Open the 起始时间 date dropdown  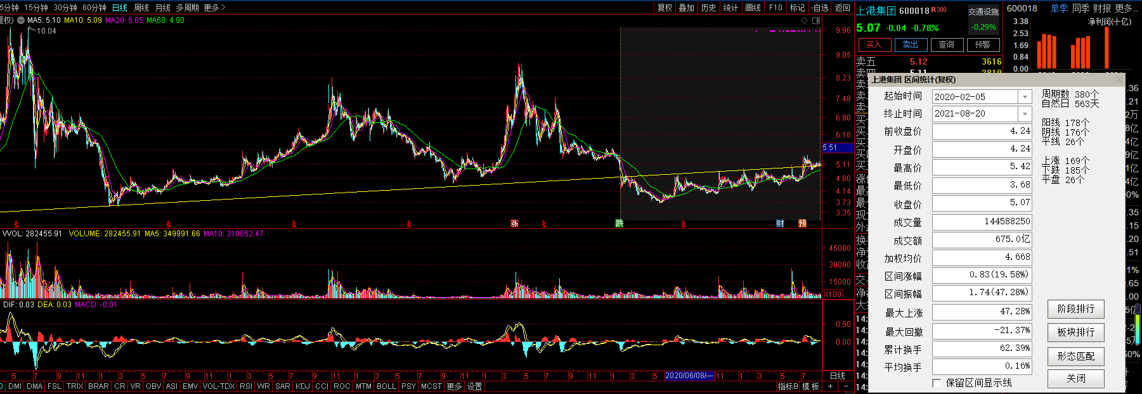pos(1025,97)
